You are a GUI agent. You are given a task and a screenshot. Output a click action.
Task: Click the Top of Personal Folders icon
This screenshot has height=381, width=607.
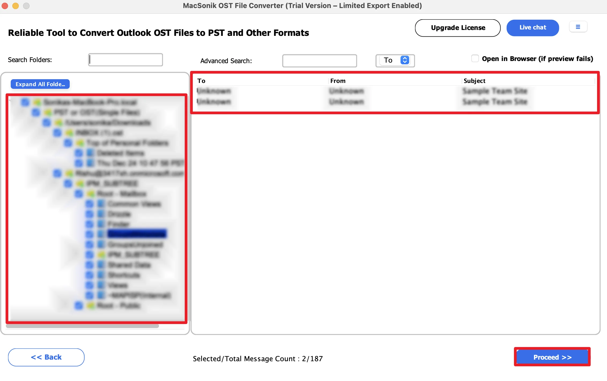tap(80, 143)
